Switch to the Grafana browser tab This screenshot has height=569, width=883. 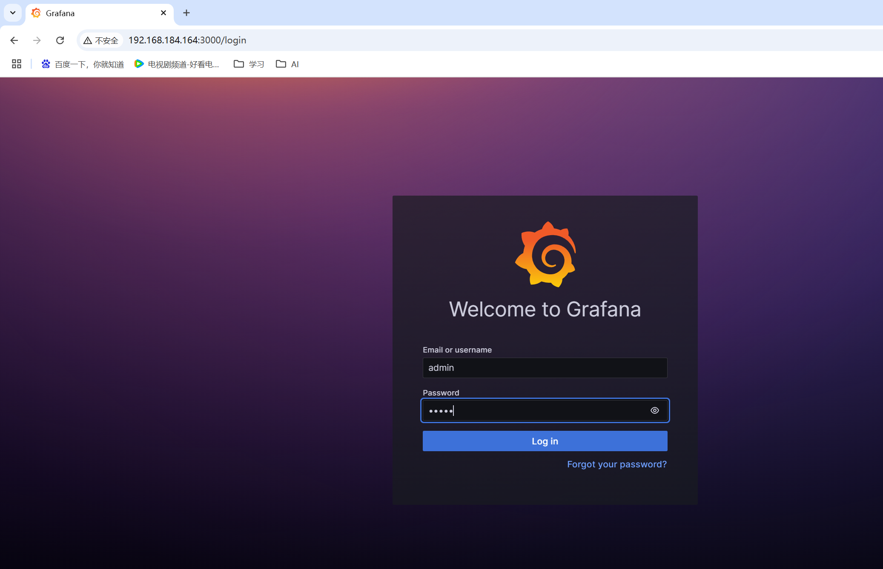point(99,13)
